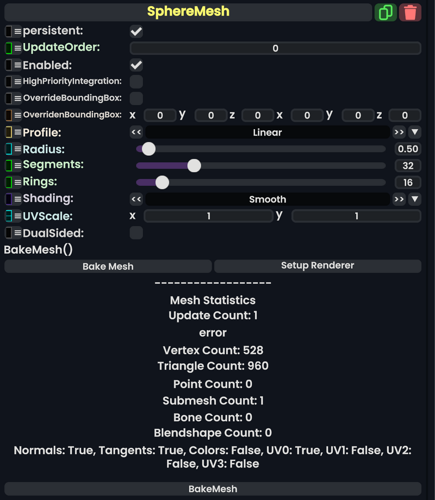Open the Shading enum dropdown
This screenshot has height=500, width=435.
pos(414,199)
